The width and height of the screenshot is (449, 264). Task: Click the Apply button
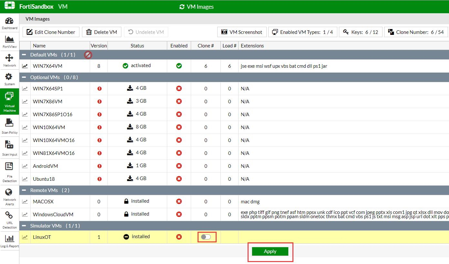click(270, 251)
